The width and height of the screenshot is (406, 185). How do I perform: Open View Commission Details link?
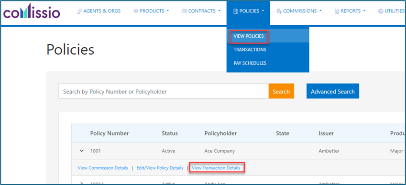(x=103, y=168)
